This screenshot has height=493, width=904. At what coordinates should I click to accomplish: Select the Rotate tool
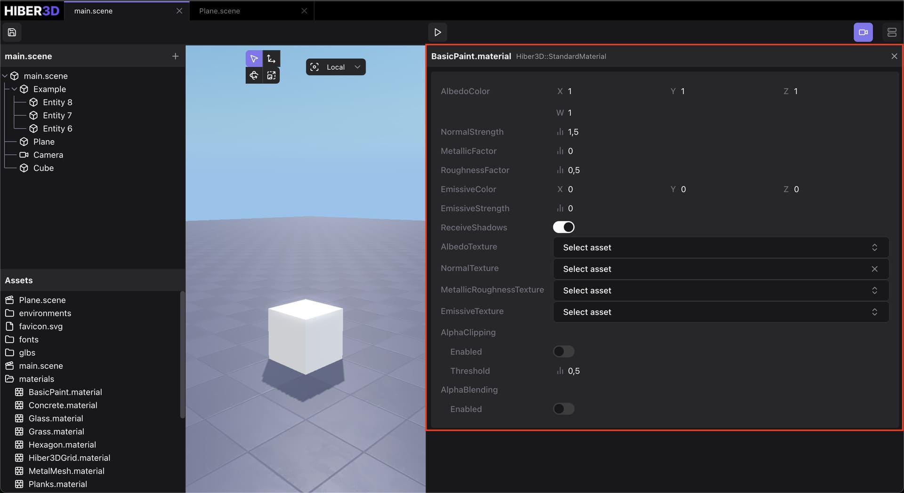click(254, 75)
